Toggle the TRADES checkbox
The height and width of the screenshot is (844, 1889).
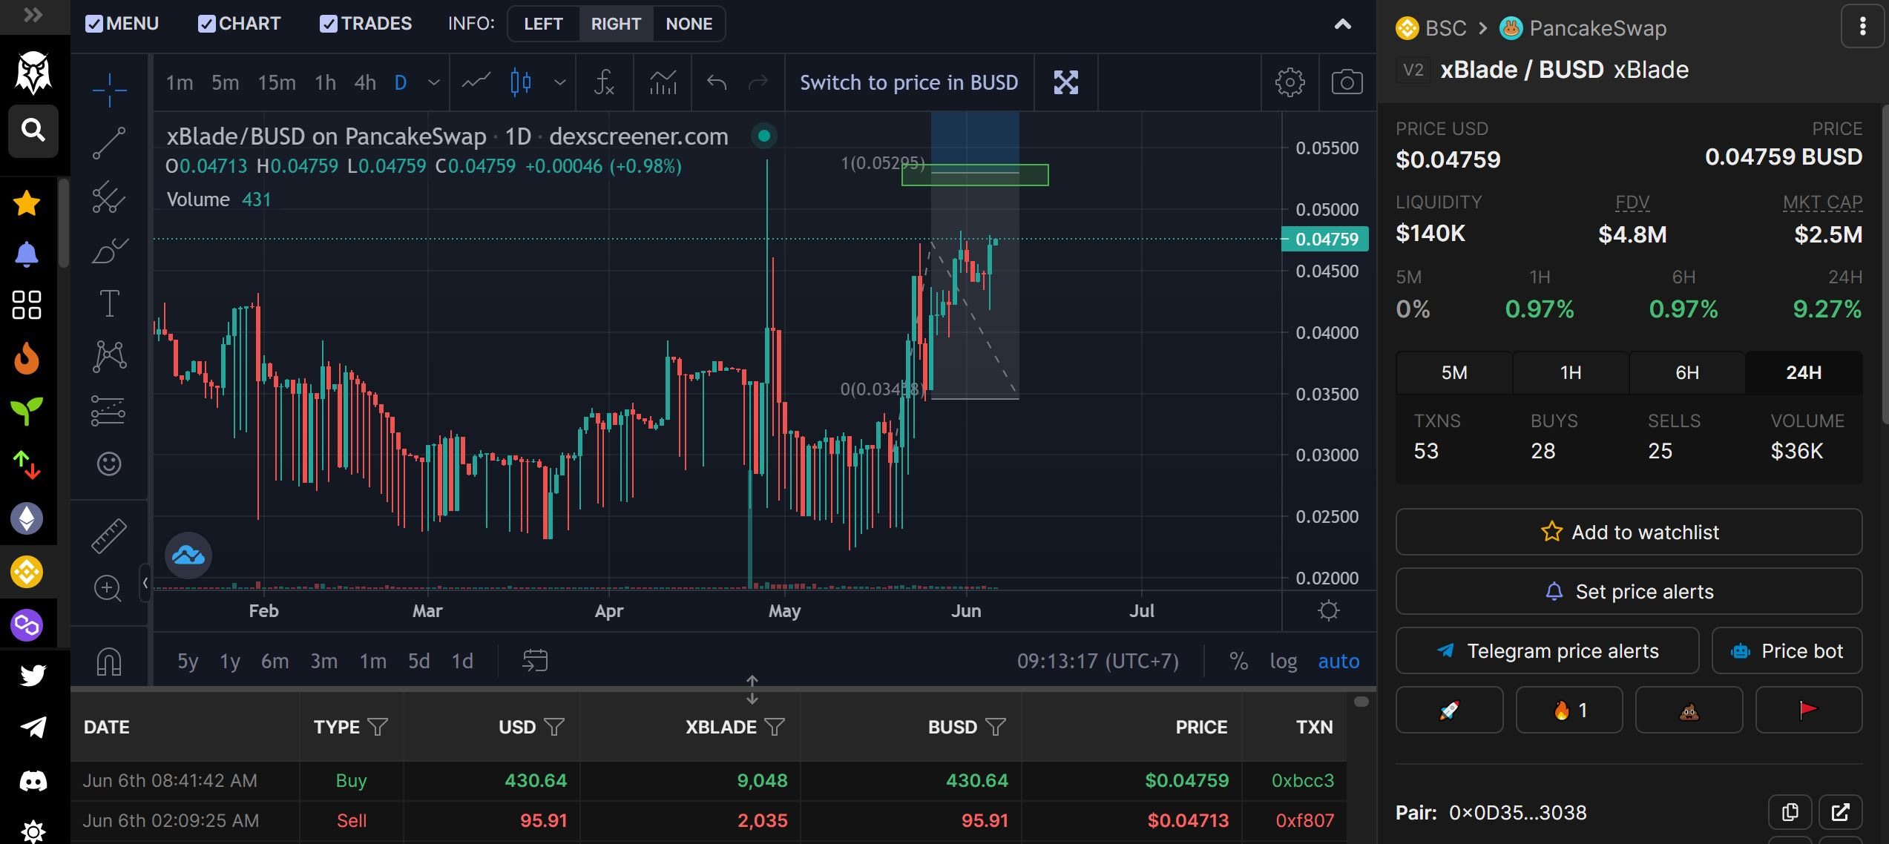pyautogui.click(x=329, y=24)
